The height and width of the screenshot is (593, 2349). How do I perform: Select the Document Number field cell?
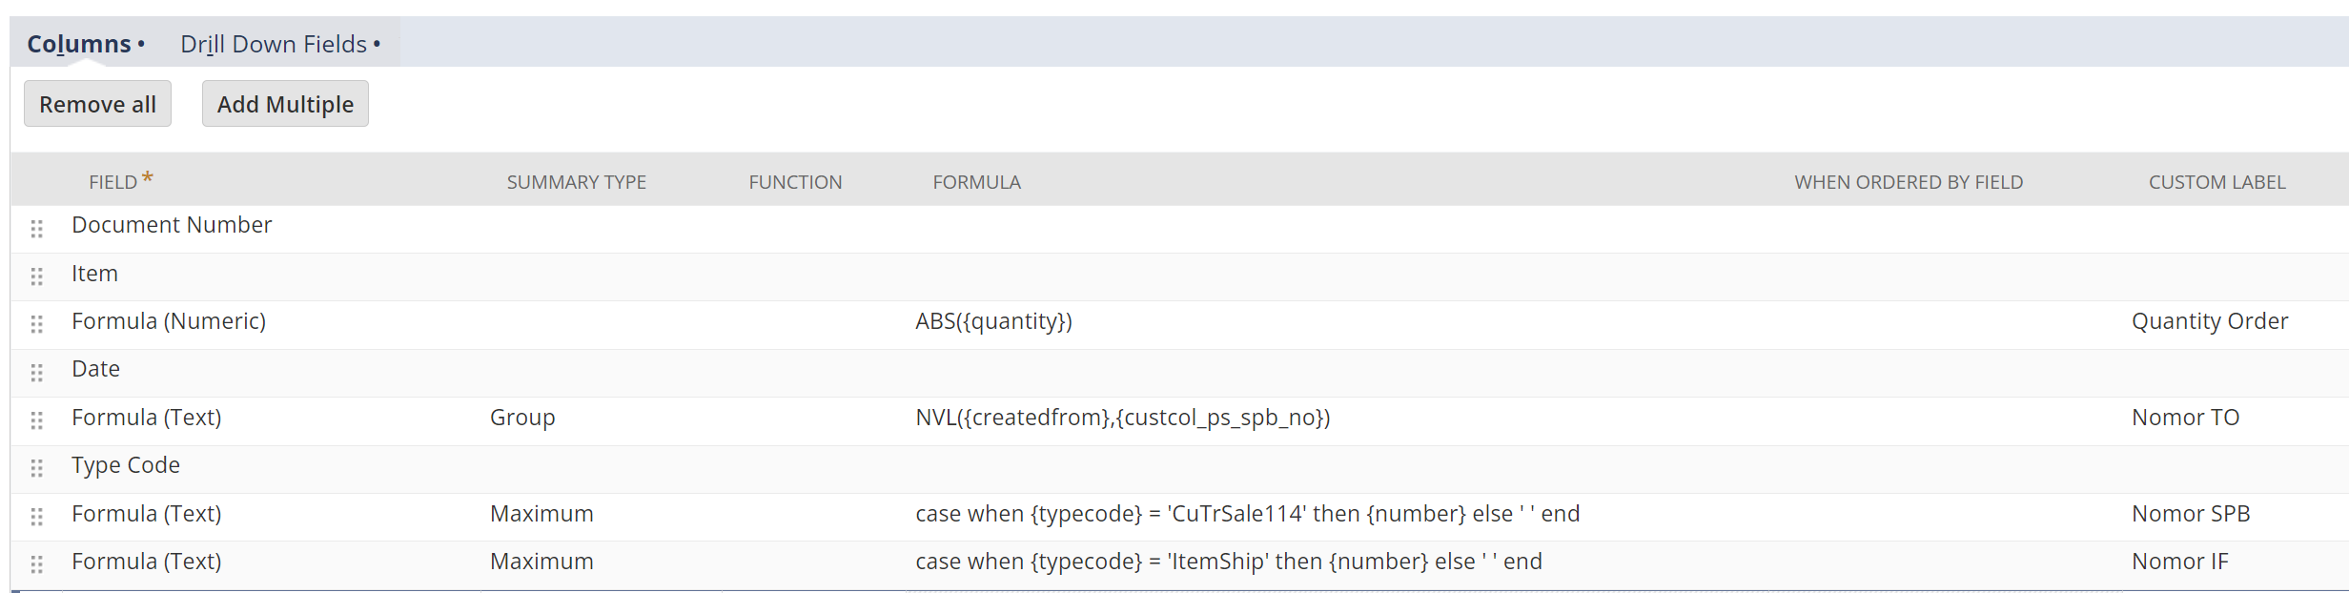(172, 225)
